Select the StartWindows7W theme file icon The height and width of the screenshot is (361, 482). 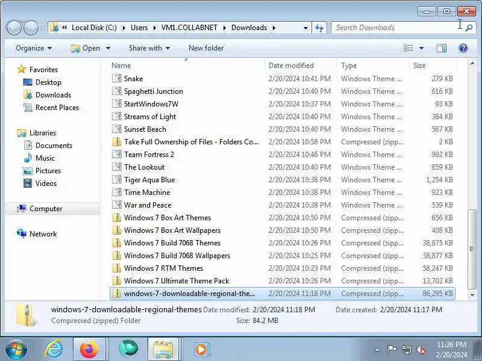click(116, 103)
